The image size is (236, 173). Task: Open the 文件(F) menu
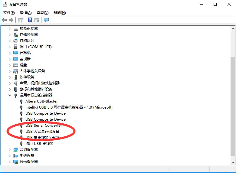pos(9,13)
